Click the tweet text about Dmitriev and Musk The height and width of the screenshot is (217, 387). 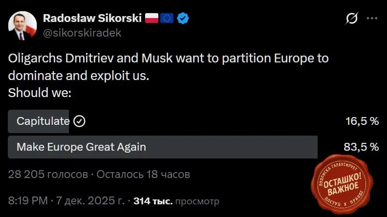click(169, 67)
